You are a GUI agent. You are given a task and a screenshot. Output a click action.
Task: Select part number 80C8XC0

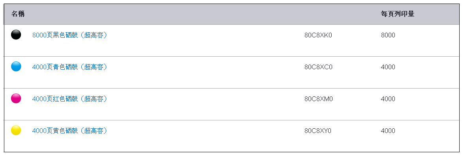tap(318, 67)
